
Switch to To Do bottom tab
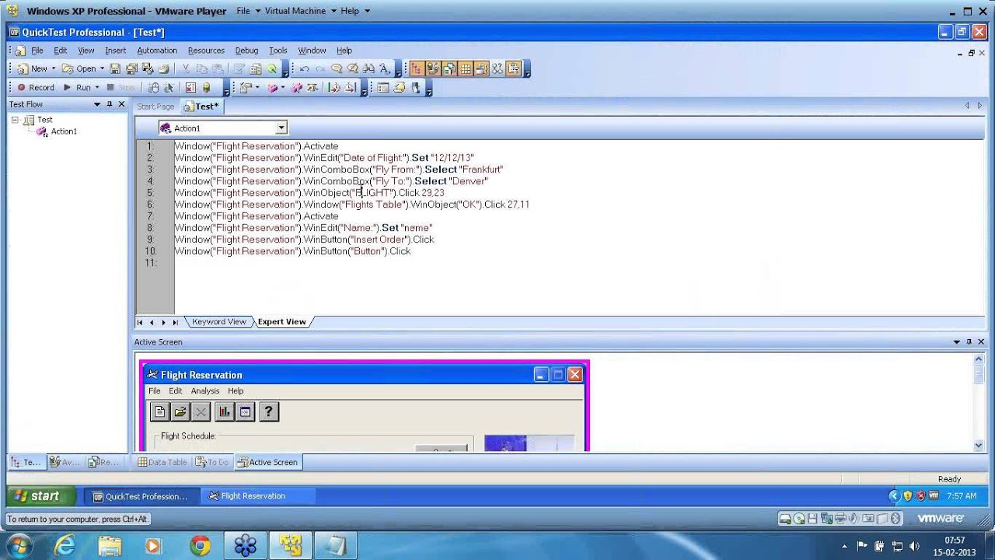click(x=211, y=462)
